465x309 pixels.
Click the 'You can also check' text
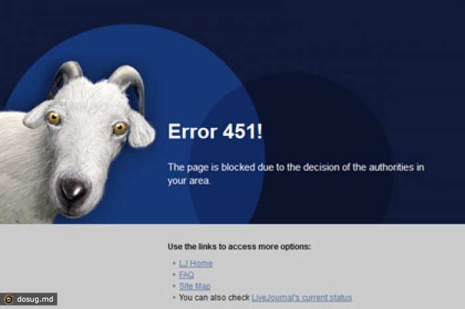214,298
